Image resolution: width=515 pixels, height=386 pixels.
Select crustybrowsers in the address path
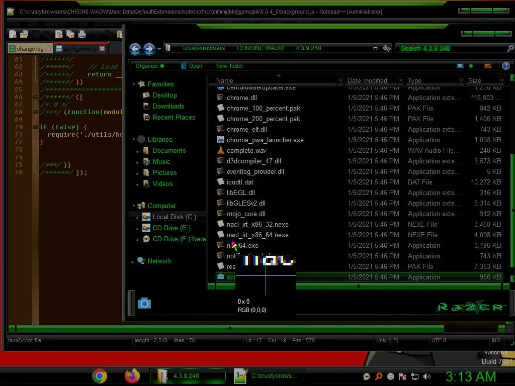tap(204, 48)
